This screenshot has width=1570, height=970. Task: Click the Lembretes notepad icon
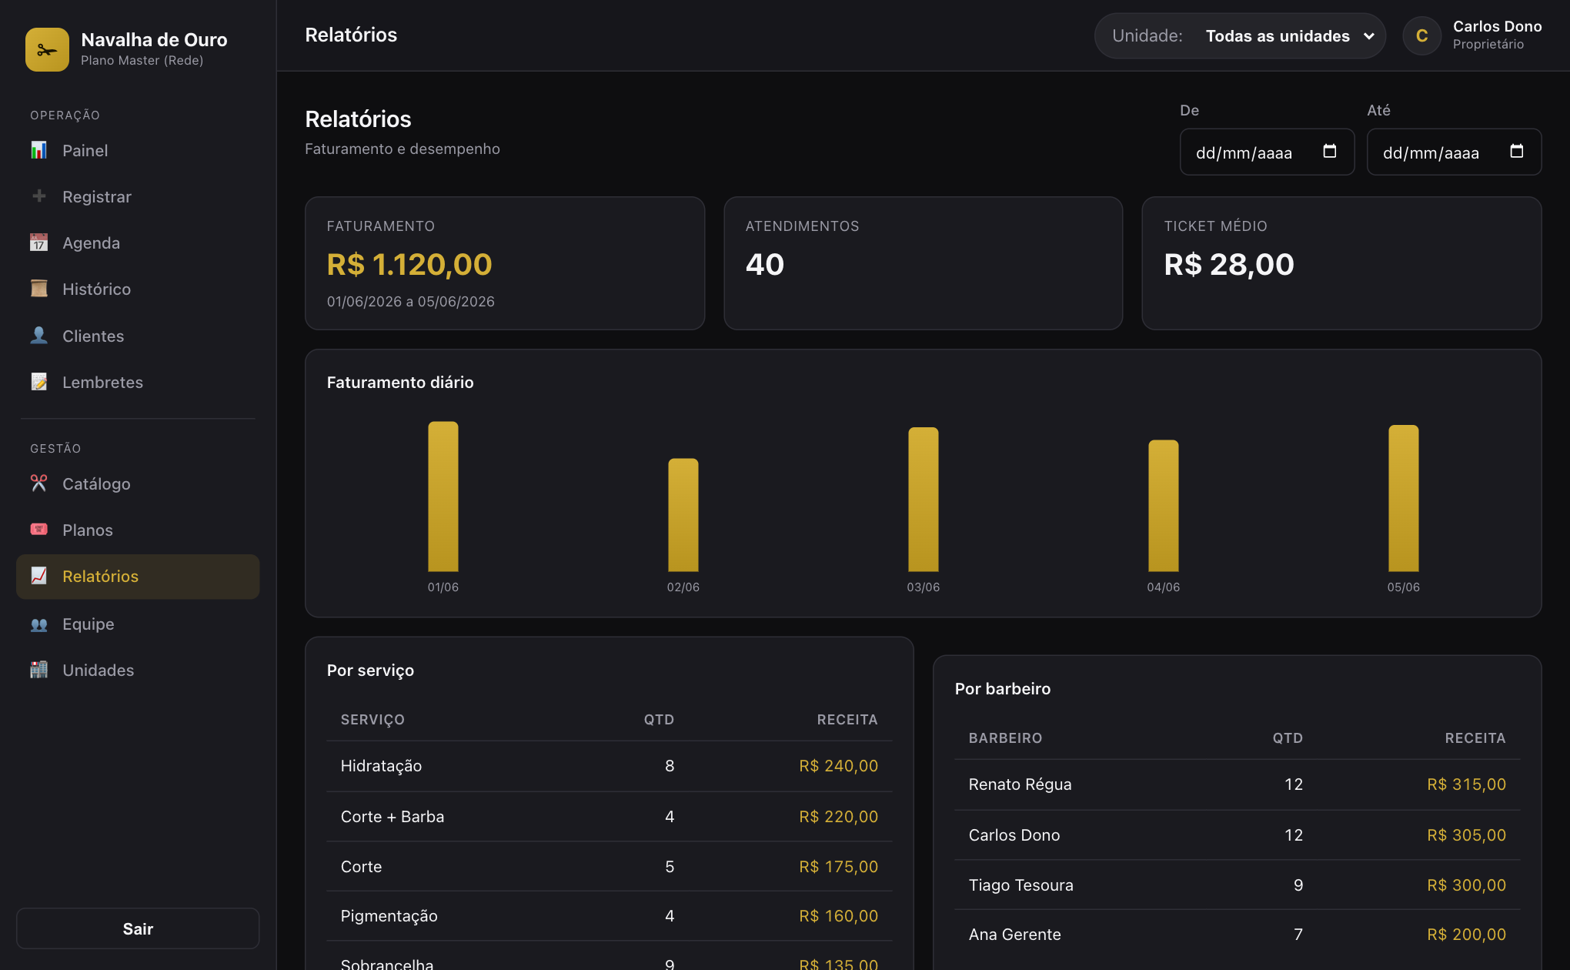point(38,382)
